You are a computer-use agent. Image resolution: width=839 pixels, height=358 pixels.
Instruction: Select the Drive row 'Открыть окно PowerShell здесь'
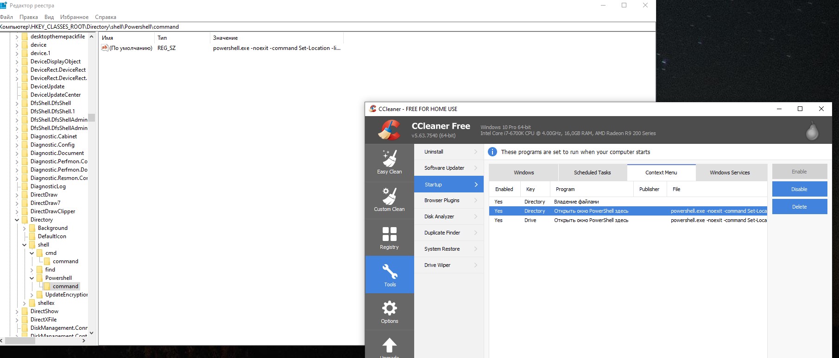coord(628,220)
